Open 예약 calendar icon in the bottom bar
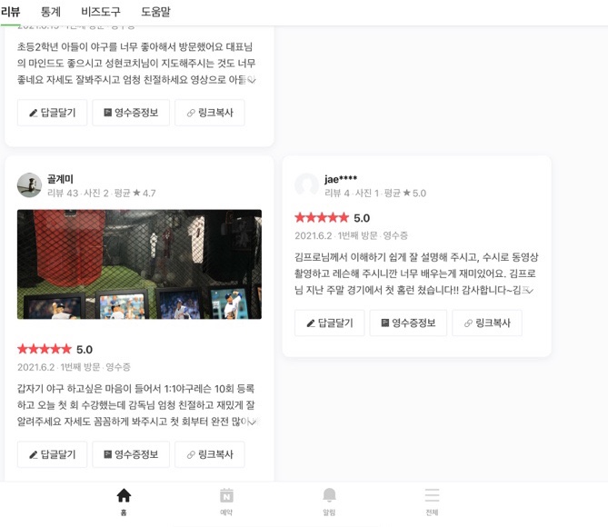Image resolution: width=608 pixels, height=527 pixels. [x=226, y=502]
